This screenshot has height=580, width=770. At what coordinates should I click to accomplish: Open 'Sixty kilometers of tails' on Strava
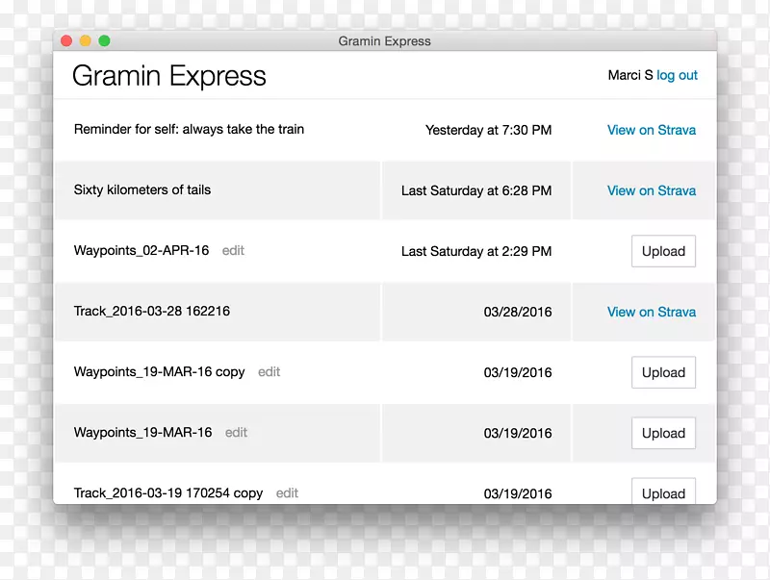click(x=651, y=190)
